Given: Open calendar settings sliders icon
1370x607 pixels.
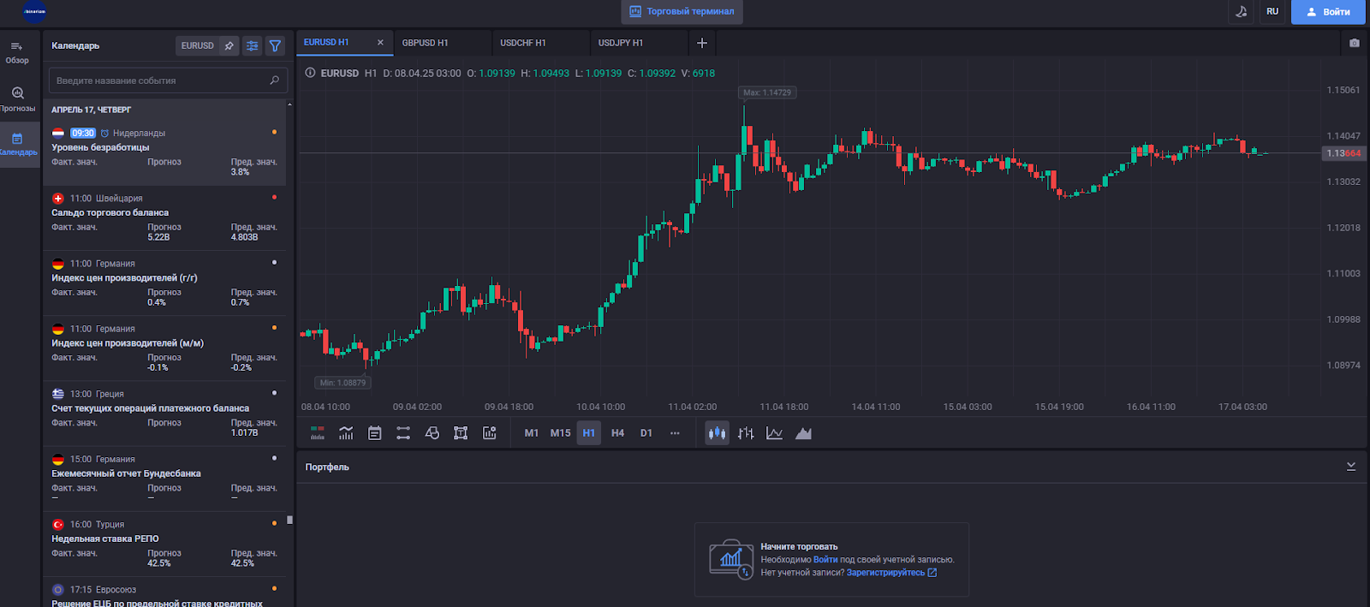Looking at the screenshot, I should [253, 46].
